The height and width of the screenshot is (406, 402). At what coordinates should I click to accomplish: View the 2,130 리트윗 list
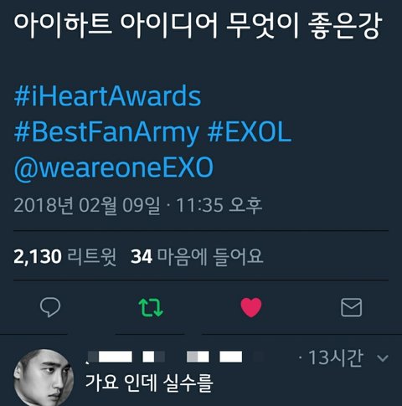(65, 256)
